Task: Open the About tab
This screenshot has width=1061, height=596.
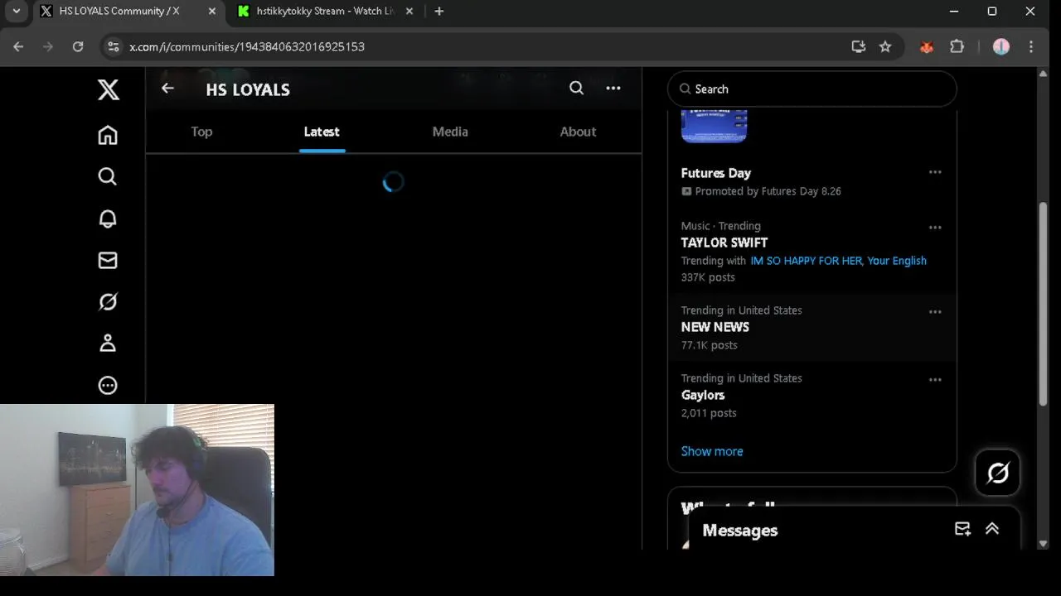Action: (578, 132)
